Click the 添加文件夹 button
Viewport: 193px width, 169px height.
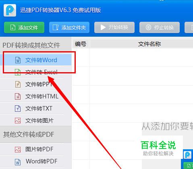pos(69,27)
